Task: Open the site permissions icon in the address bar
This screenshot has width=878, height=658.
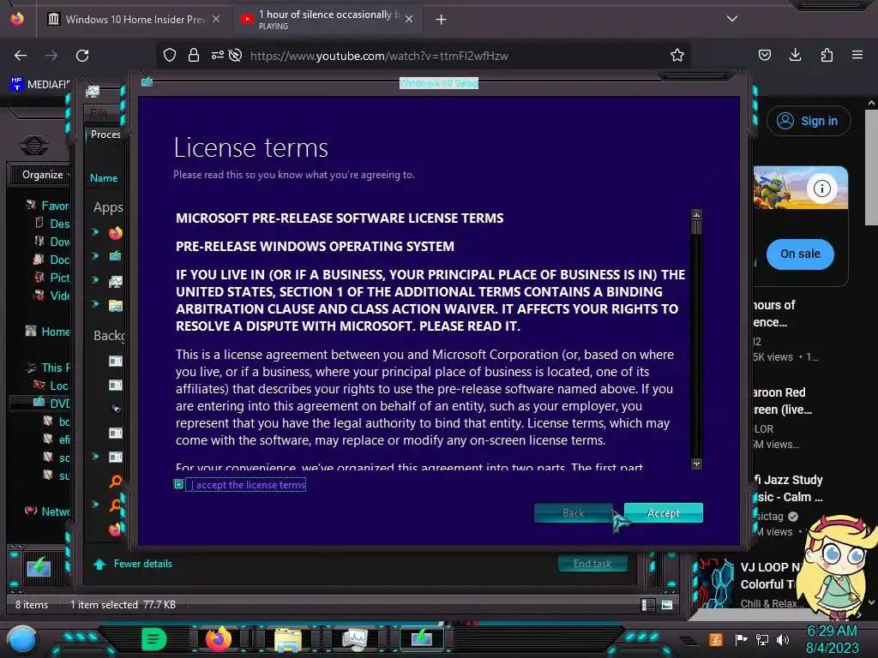Action: [x=217, y=55]
